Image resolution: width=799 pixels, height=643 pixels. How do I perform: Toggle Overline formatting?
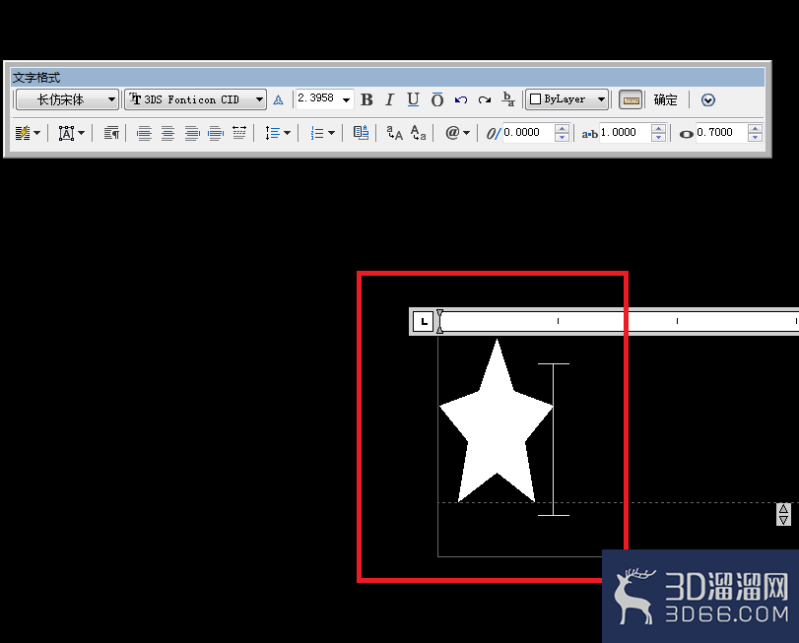point(437,99)
